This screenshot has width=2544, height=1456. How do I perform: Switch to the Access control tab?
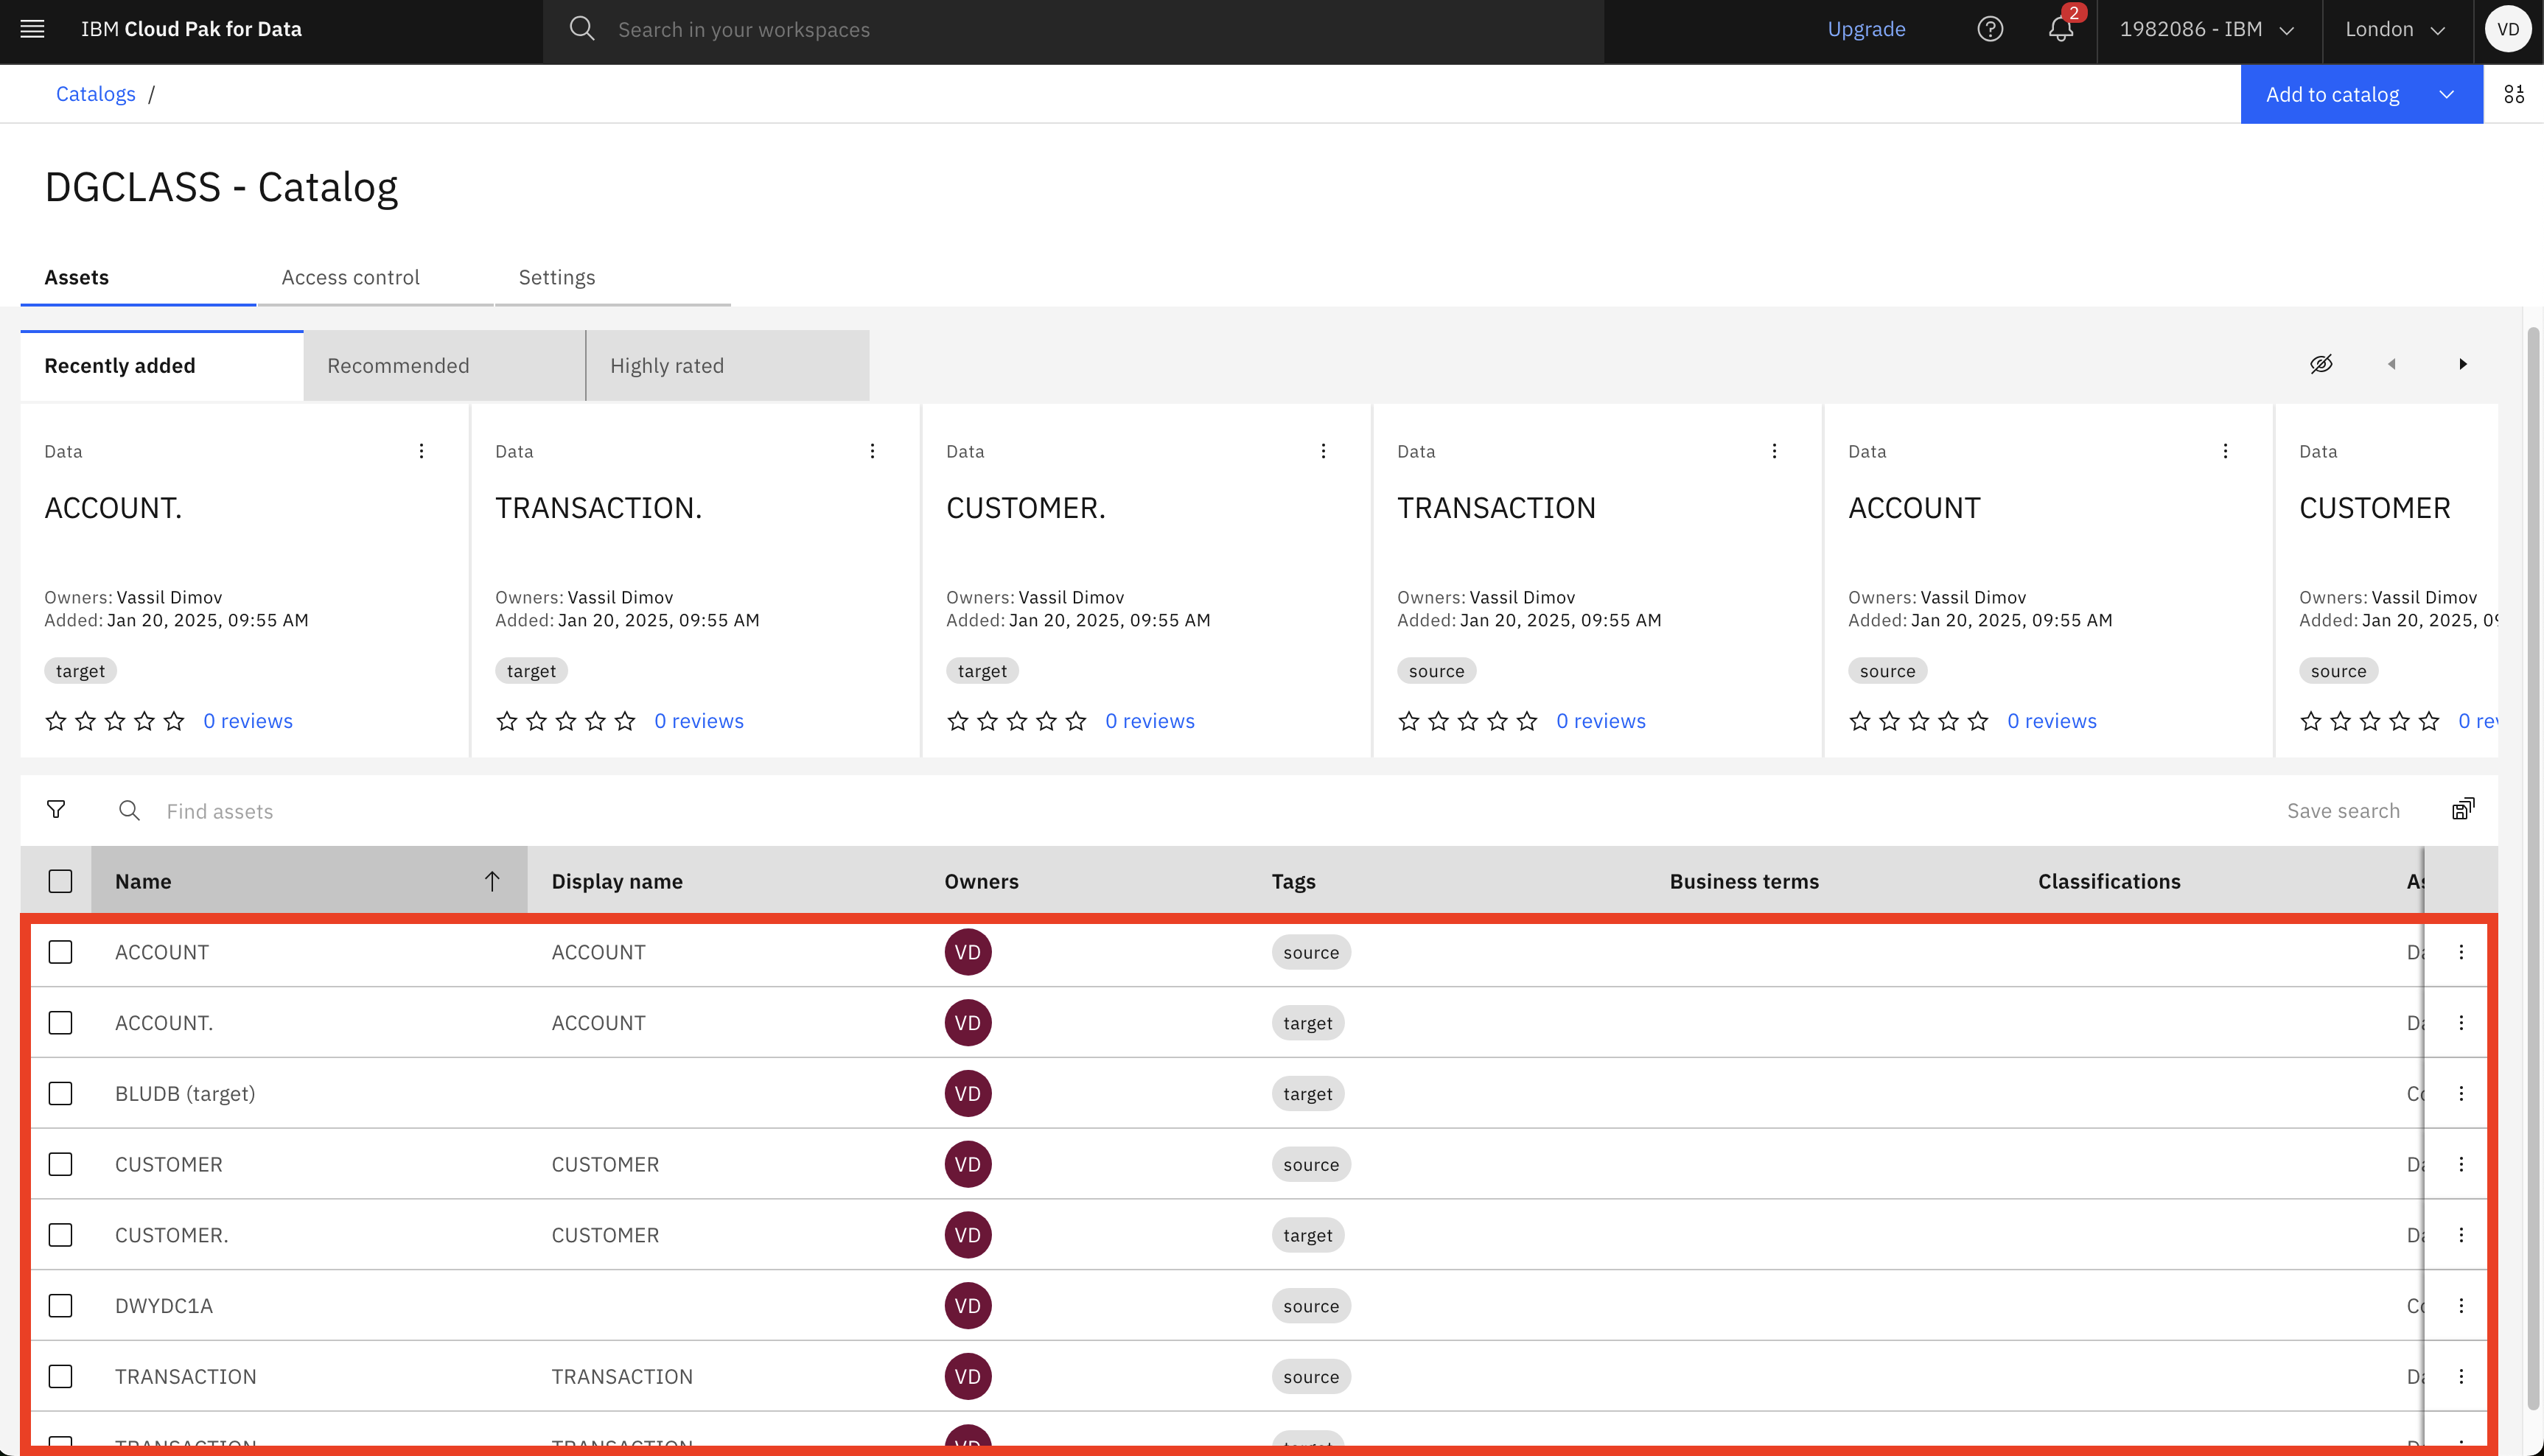pos(350,277)
